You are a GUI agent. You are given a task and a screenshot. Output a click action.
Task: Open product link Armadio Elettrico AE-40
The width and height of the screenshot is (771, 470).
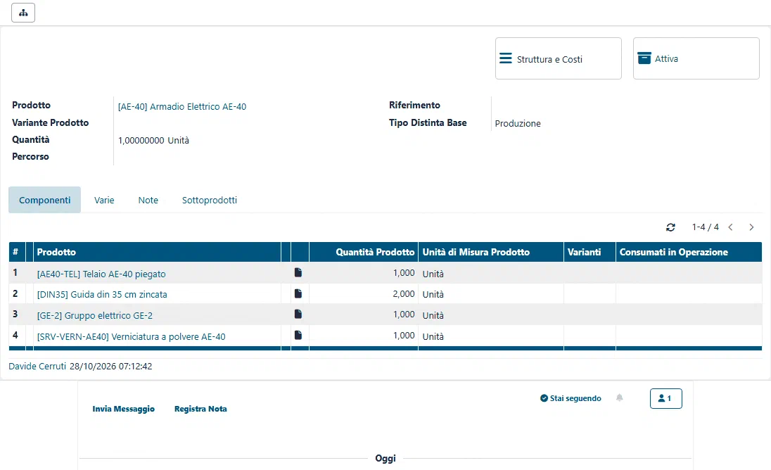click(x=182, y=107)
